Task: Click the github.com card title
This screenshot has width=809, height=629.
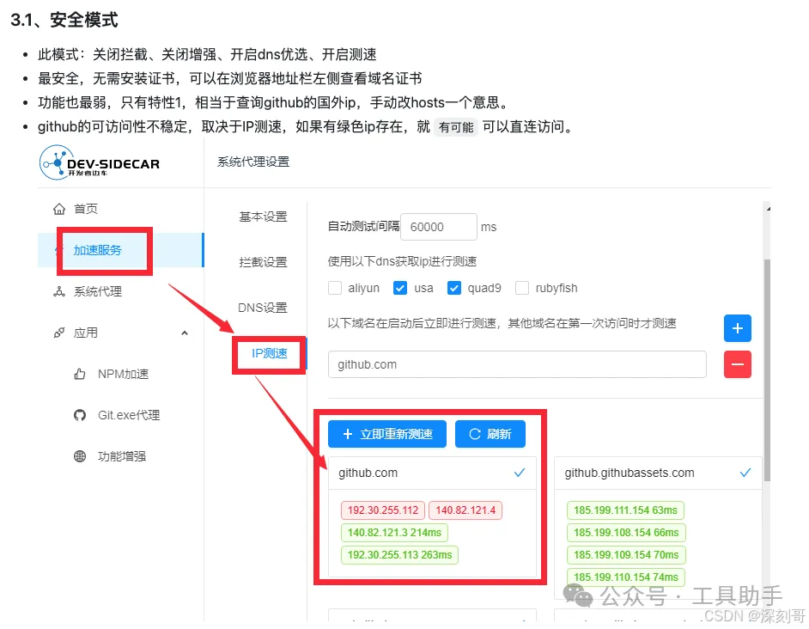Action: [368, 473]
